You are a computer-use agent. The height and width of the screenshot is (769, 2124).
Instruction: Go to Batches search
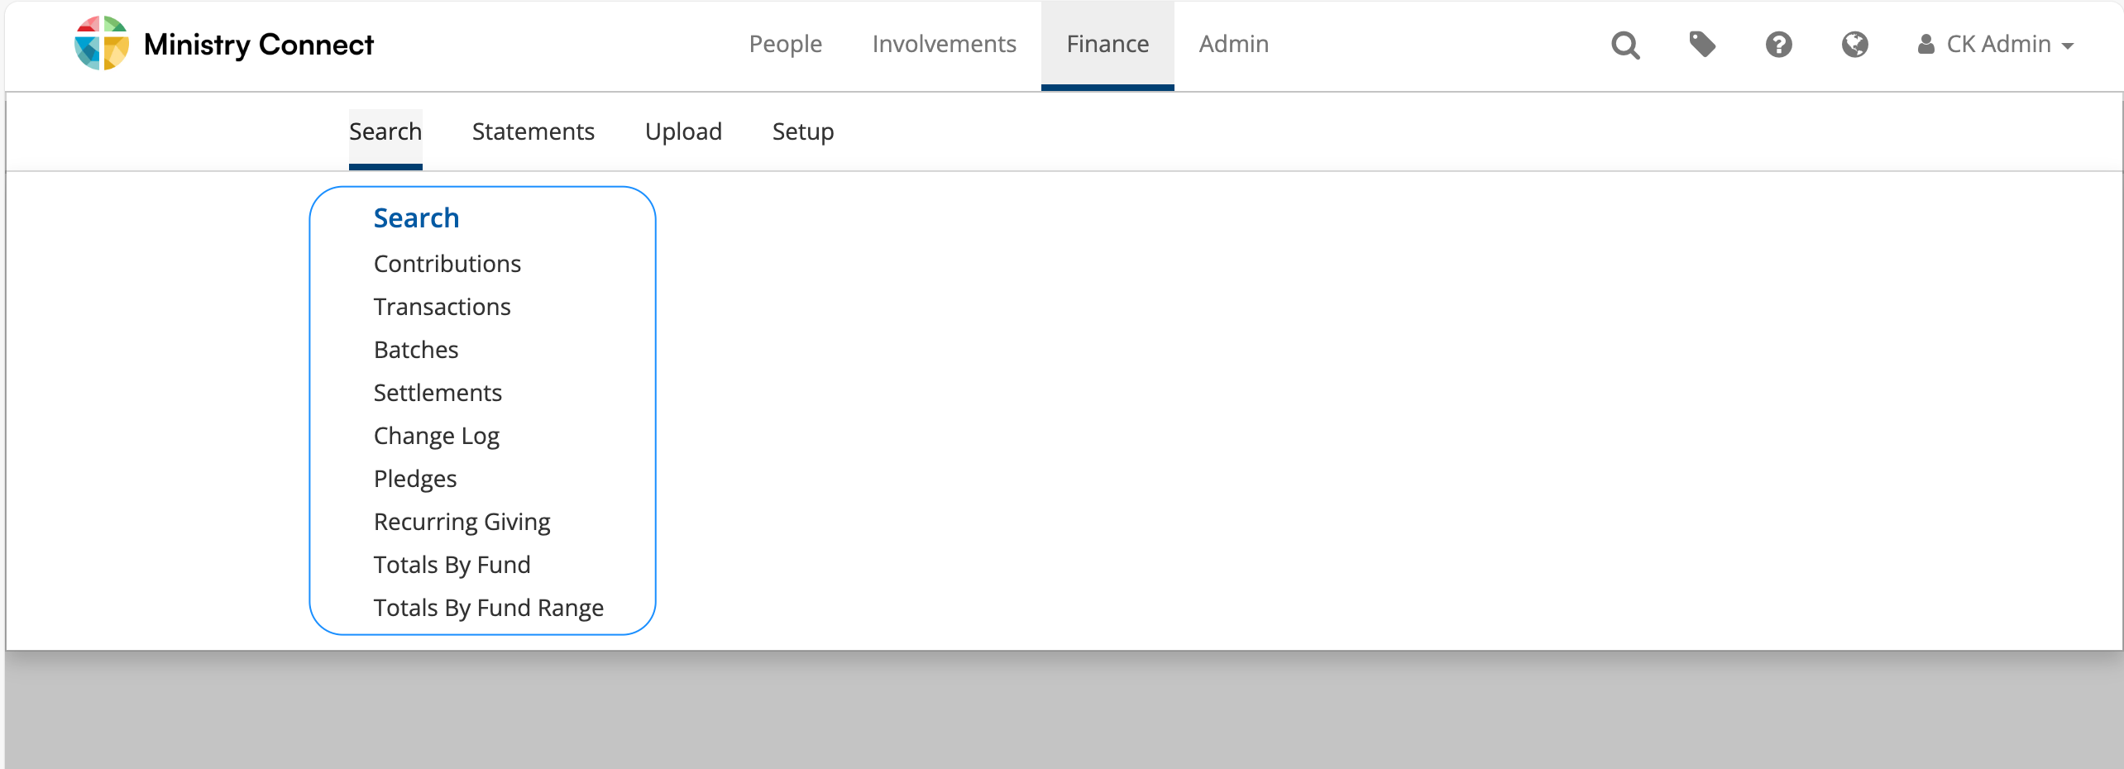coord(416,350)
